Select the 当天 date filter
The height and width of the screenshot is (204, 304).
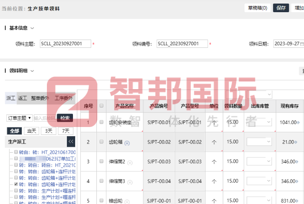32,131
